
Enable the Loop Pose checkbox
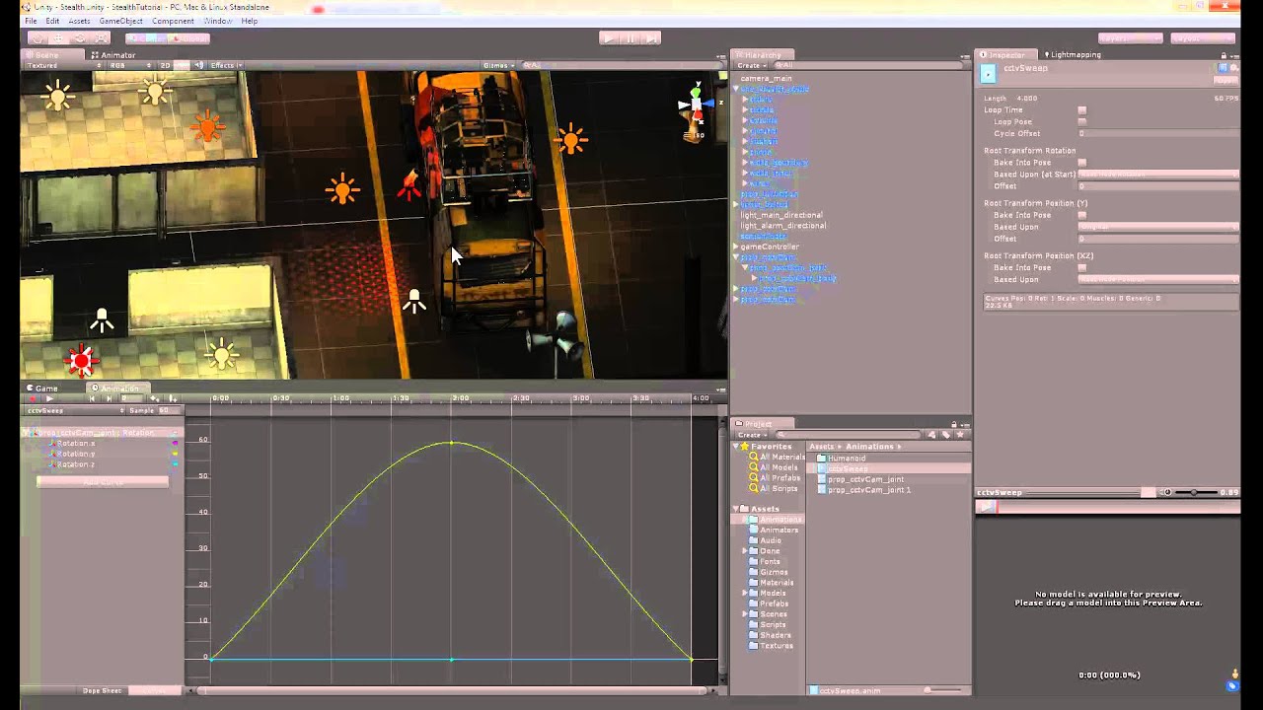[x=1082, y=122]
